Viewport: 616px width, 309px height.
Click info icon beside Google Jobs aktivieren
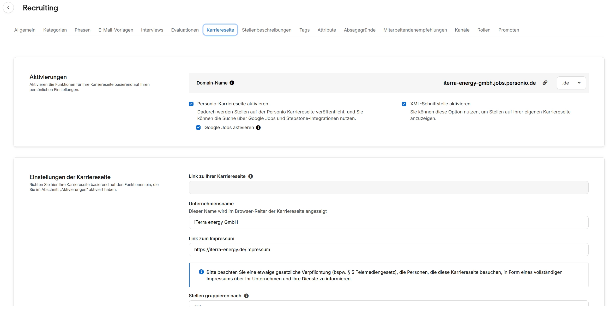coord(258,128)
